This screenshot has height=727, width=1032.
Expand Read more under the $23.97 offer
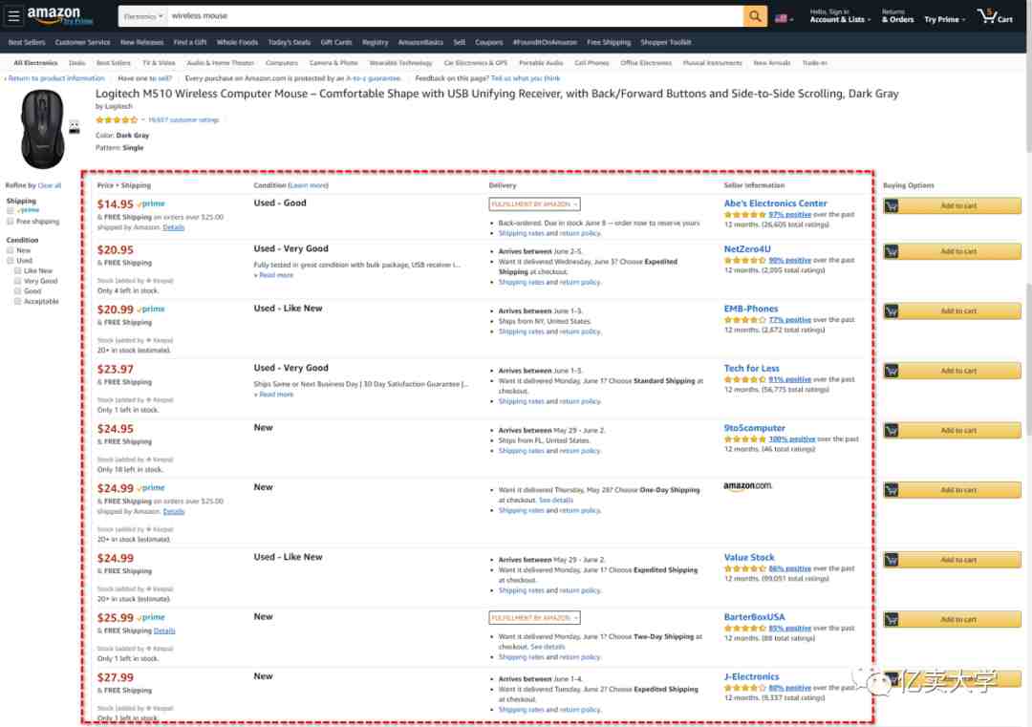(x=274, y=395)
